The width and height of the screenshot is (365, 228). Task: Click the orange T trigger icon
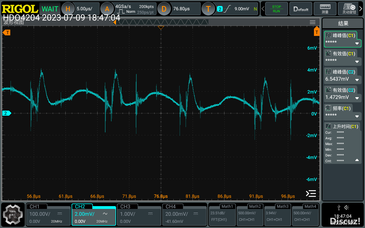tap(208, 9)
